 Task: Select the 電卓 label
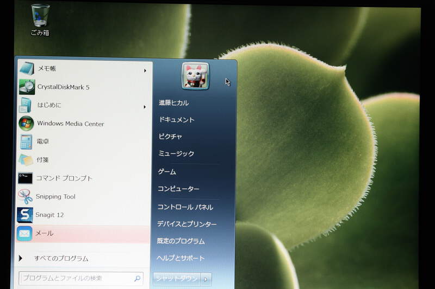click(x=43, y=142)
